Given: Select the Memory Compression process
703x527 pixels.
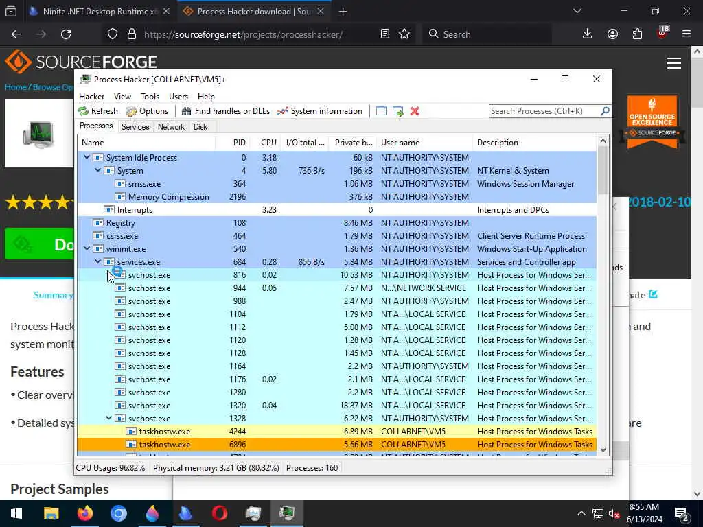Looking at the screenshot, I should (336, 197).
